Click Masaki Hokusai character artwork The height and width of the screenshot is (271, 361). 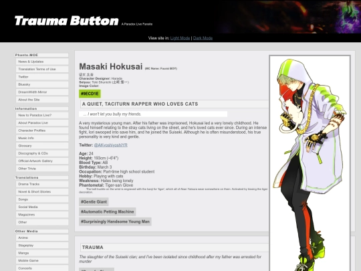click(x=310, y=163)
